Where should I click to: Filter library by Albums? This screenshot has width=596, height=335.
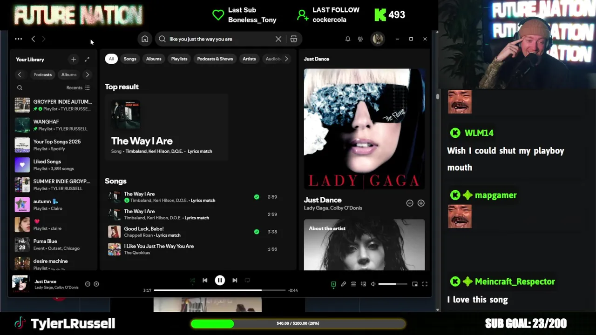69,74
